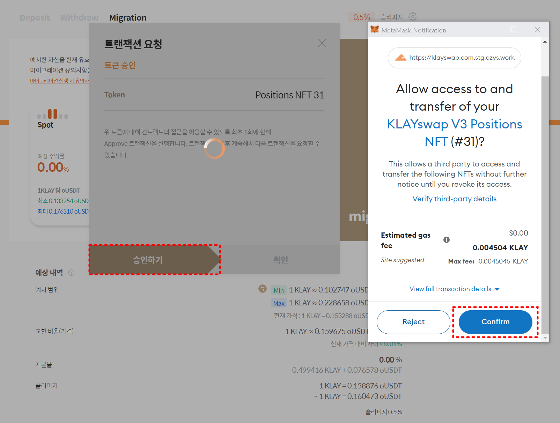The width and height of the screenshot is (560, 423).
Task: Maximize the MetaMask Notification window
Action: coord(513,30)
